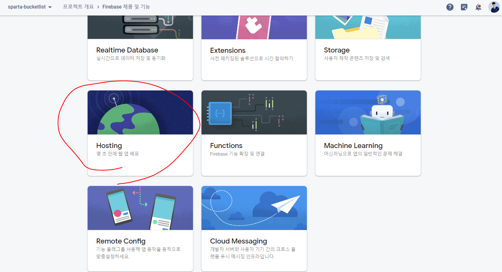502x272 pixels.
Task: Click the Hosting globe illustration
Action: (x=140, y=113)
